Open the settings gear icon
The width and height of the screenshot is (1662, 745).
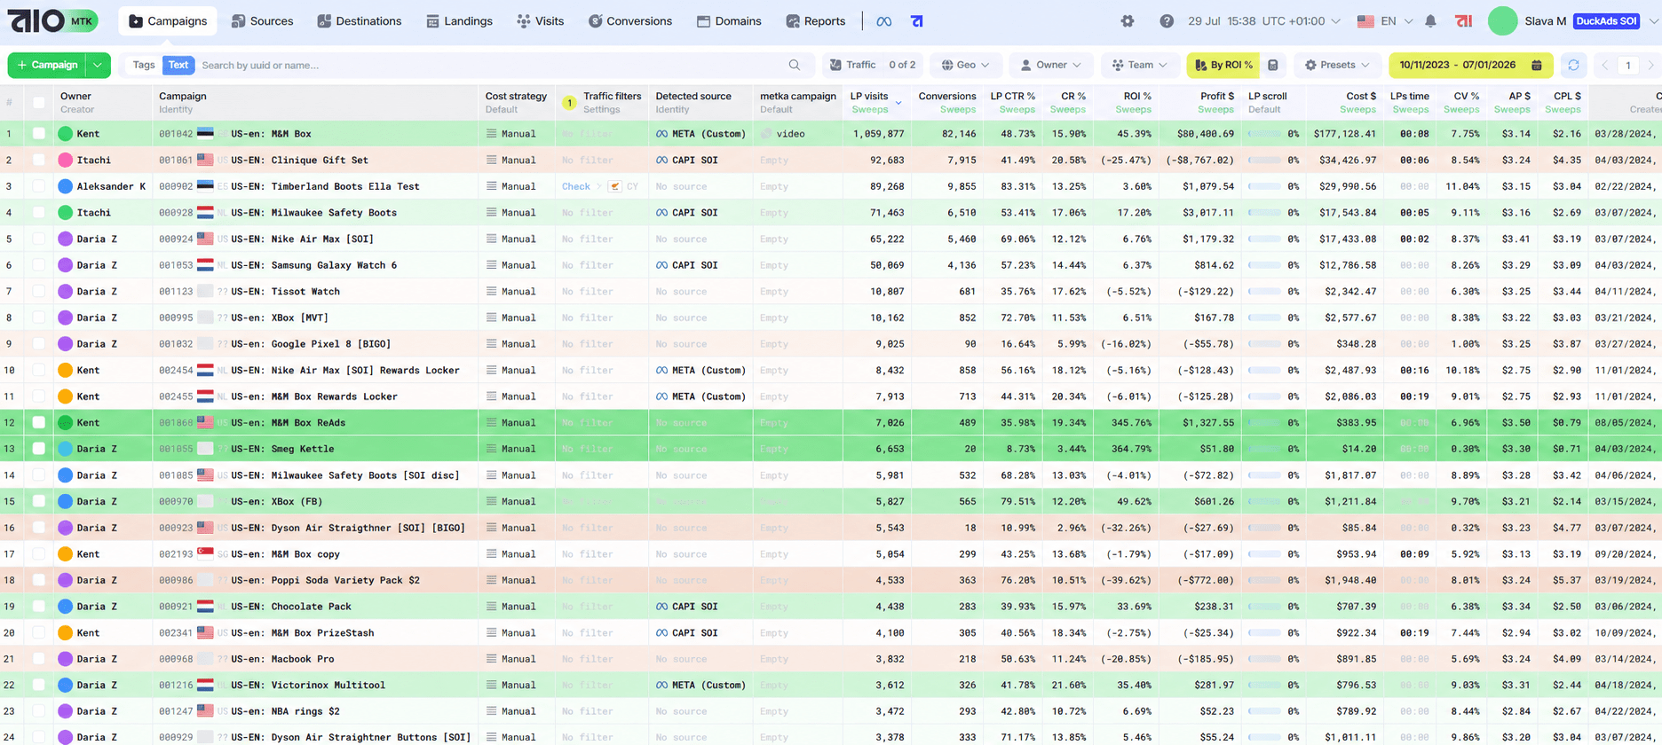click(x=1127, y=21)
